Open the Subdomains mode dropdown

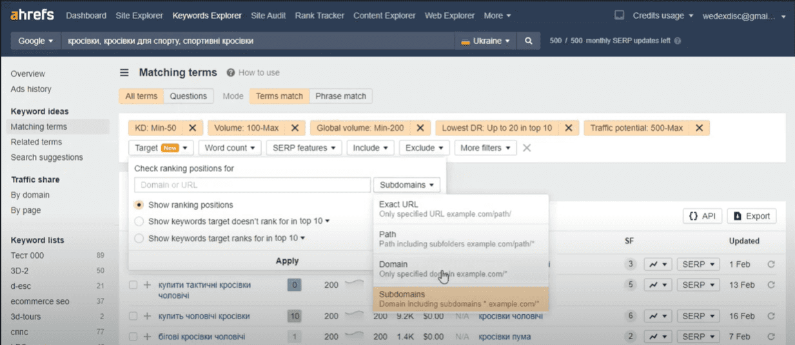407,185
